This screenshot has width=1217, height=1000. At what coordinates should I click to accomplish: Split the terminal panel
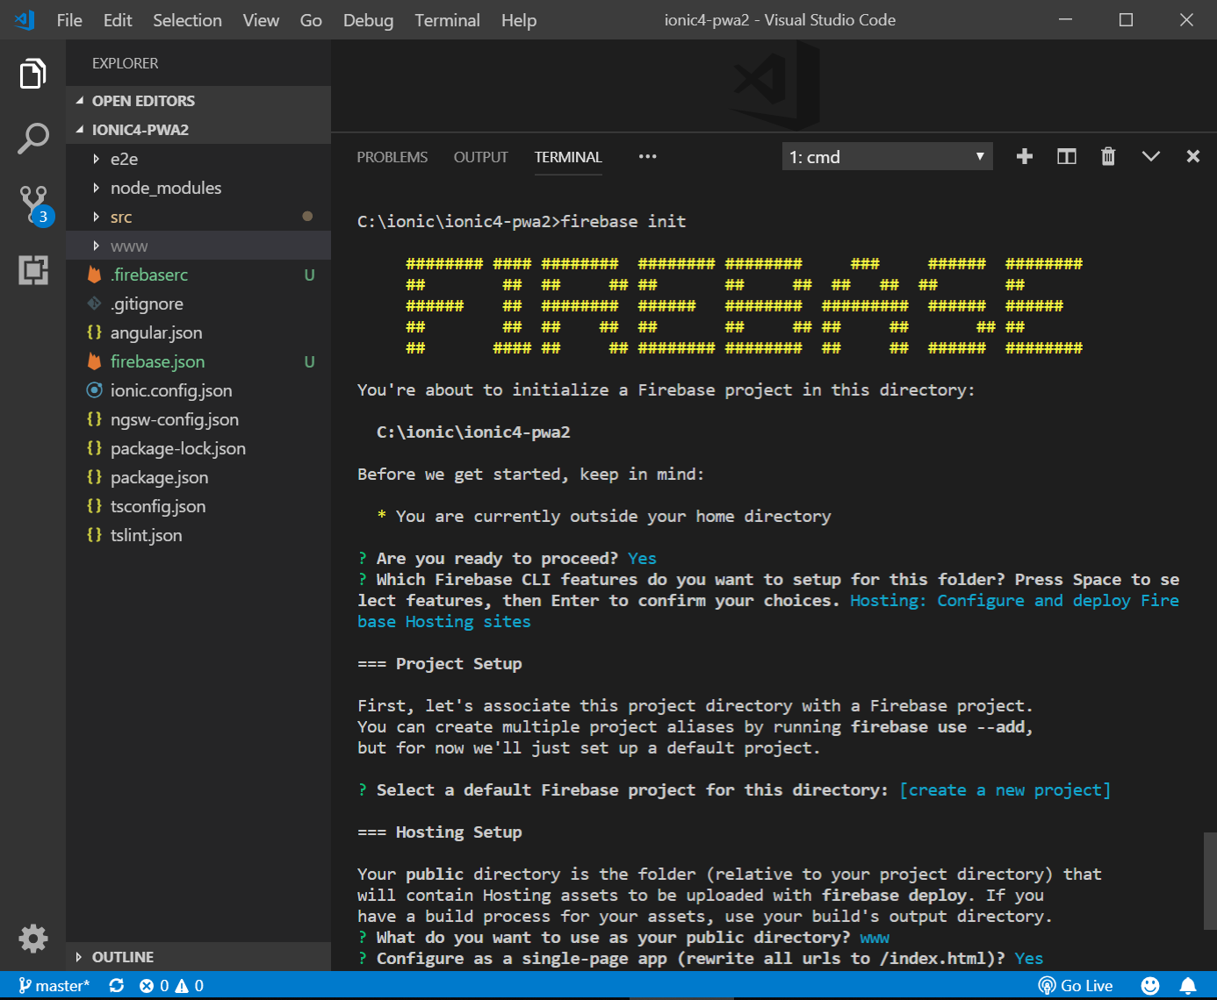pos(1066,157)
